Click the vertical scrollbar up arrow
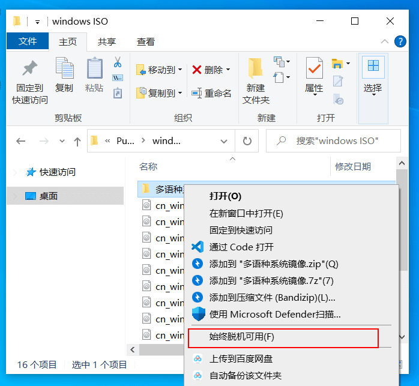The height and width of the screenshot is (386, 419). [x=402, y=163]
